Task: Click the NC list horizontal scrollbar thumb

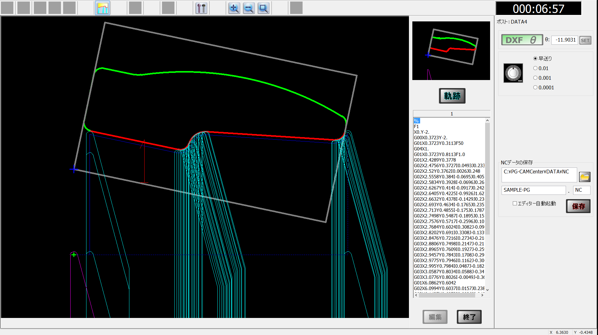Action: 447,295
